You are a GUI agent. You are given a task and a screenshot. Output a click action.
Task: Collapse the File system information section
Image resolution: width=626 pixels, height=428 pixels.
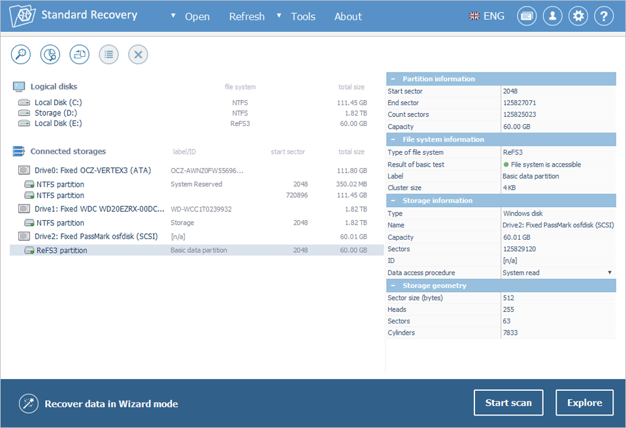tap(393, 140)
